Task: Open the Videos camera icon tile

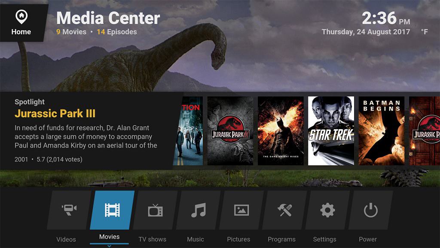Action: (x=69, y=211)
